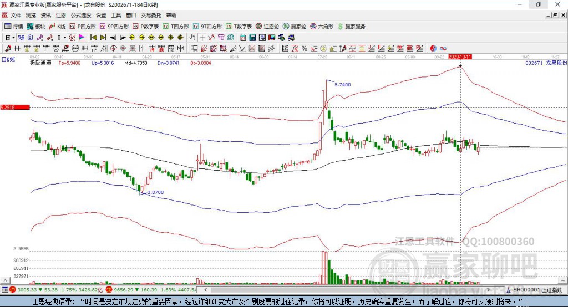568x307 pixels.
Task: Click the 3.8700 low price label
Action: point(155,192)
